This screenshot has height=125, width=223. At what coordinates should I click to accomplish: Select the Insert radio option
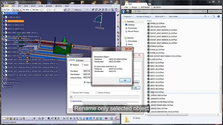click(x=85, y=65)
